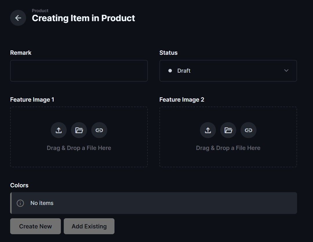This screenshot has width=313, height=242.
Task: Click the link icon for Feature Image 2
Action: coord(248,130)
